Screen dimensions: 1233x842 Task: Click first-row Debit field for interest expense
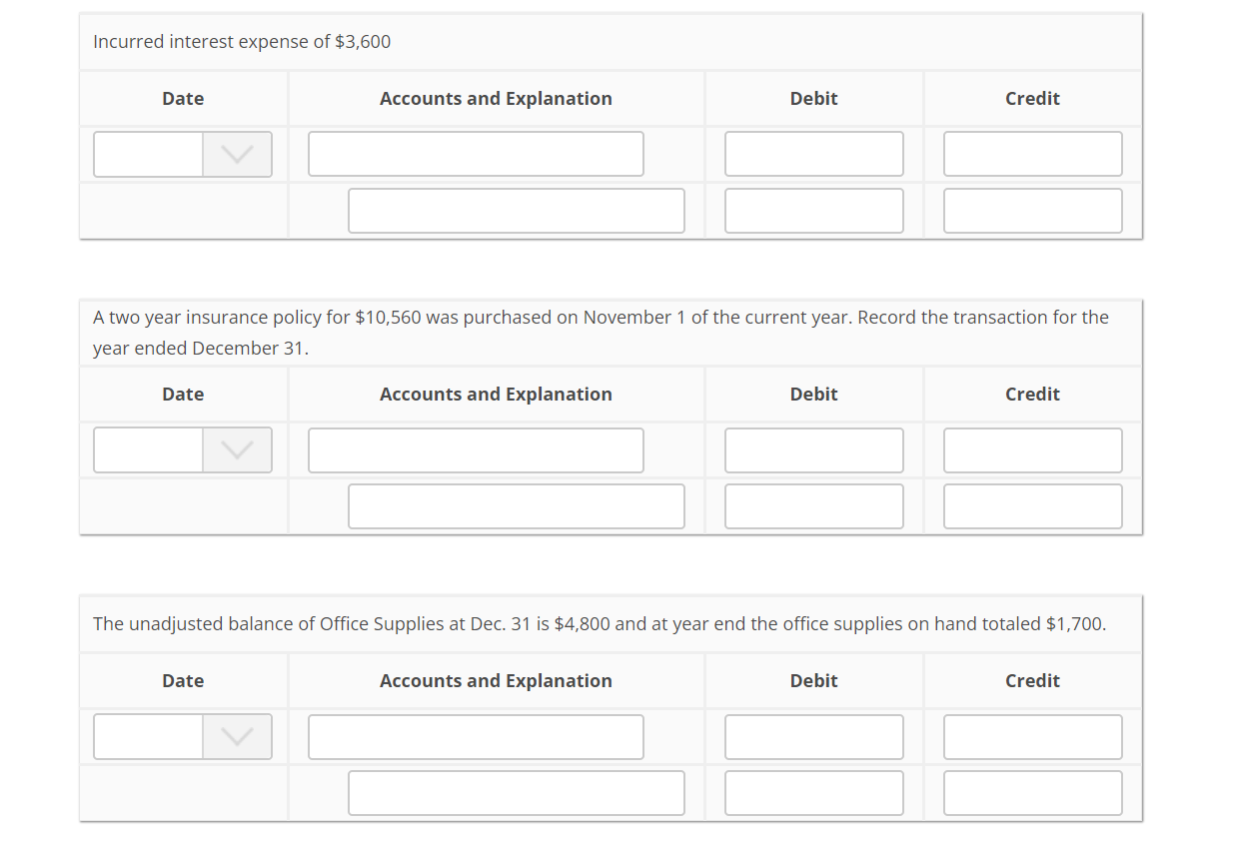click(x=813, y=154)
